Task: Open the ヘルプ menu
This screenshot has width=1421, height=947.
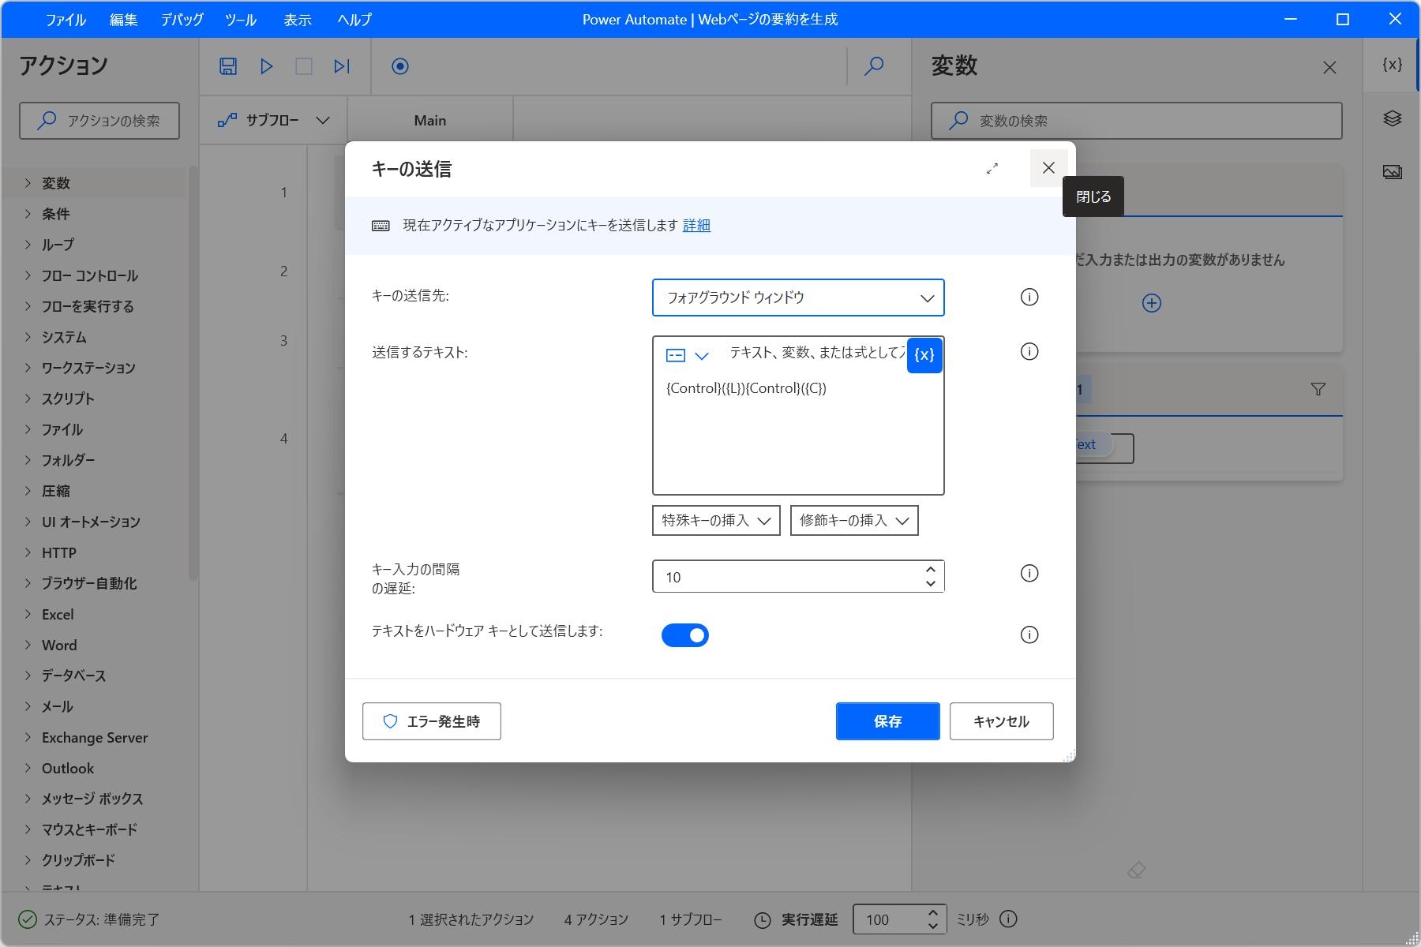Action: (x=354, y=20)
